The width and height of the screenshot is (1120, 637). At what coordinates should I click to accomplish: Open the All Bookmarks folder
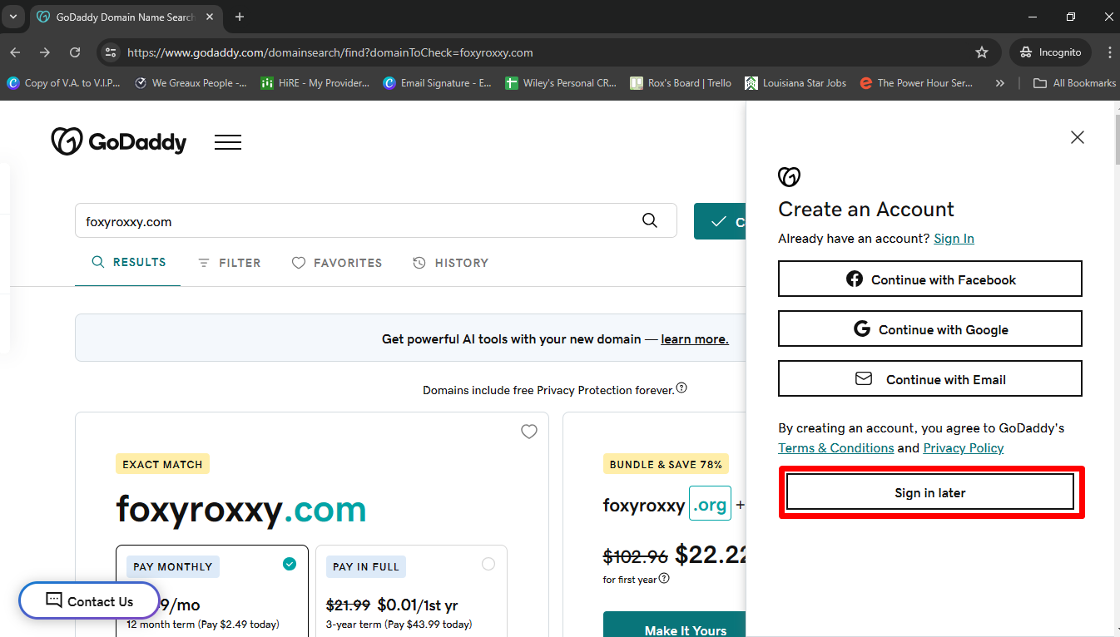point(1074,83)
